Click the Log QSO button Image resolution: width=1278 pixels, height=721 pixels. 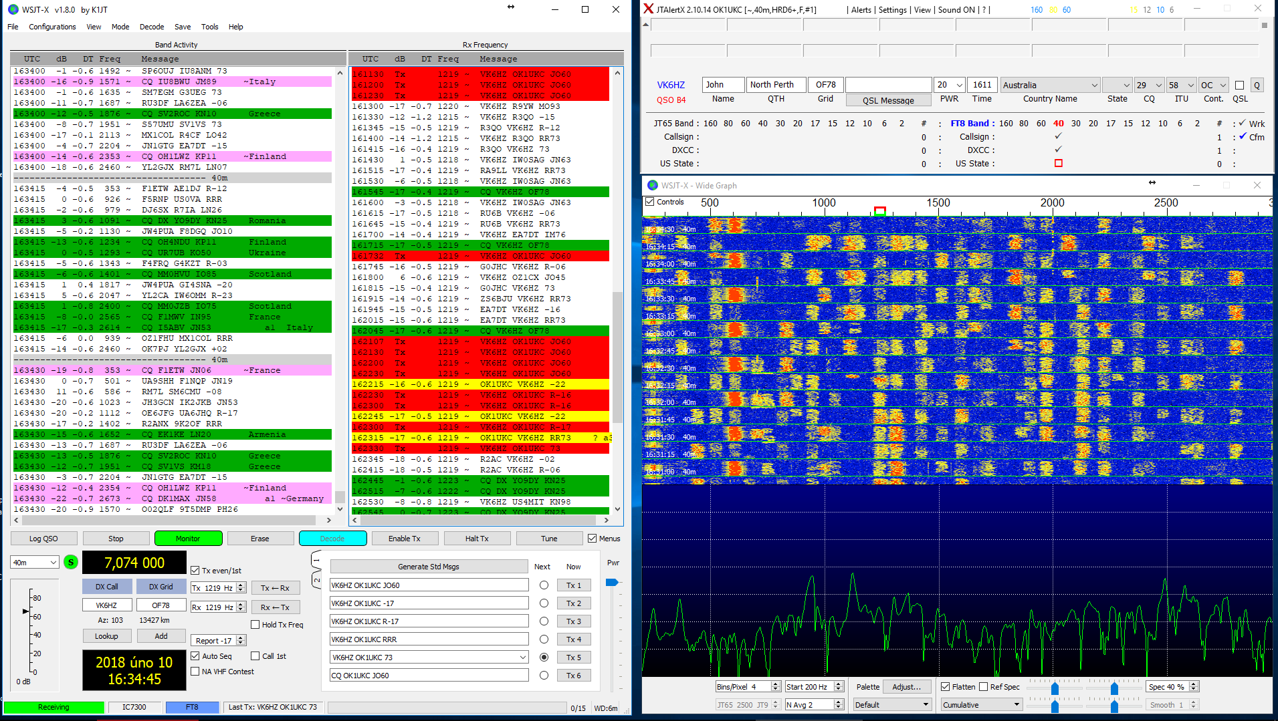pyautogui.click(x=43, y=538)
